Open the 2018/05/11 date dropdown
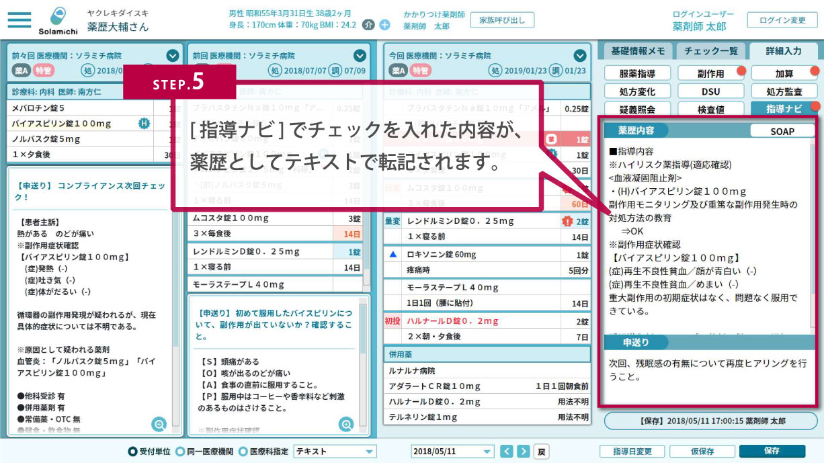This screenshot has height=463, width=824. point(452,452)
